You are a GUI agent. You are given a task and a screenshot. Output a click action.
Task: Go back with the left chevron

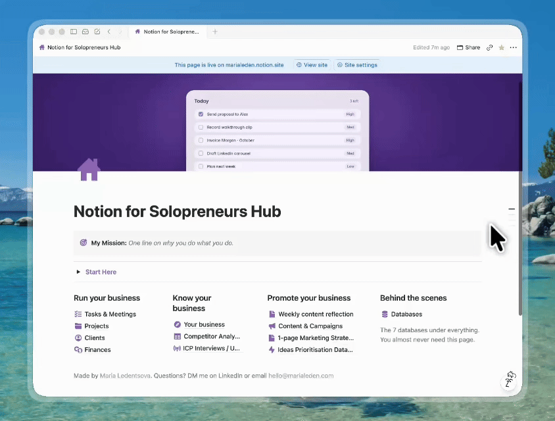[x=109, y=32]
